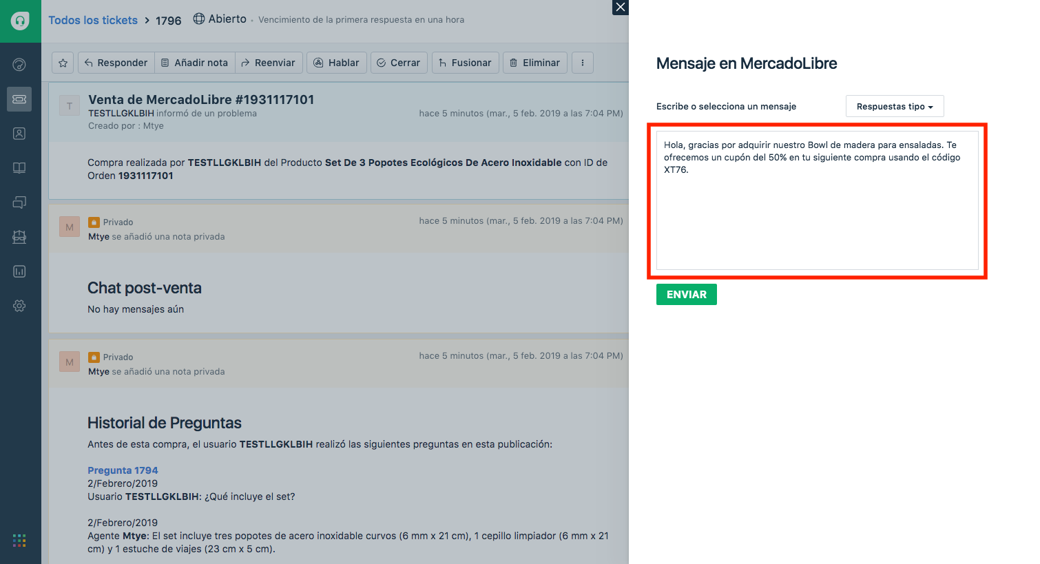
Task: Select ticket title Venta de MercadoLibre #1931117101
Action: [x=201, y=99]
